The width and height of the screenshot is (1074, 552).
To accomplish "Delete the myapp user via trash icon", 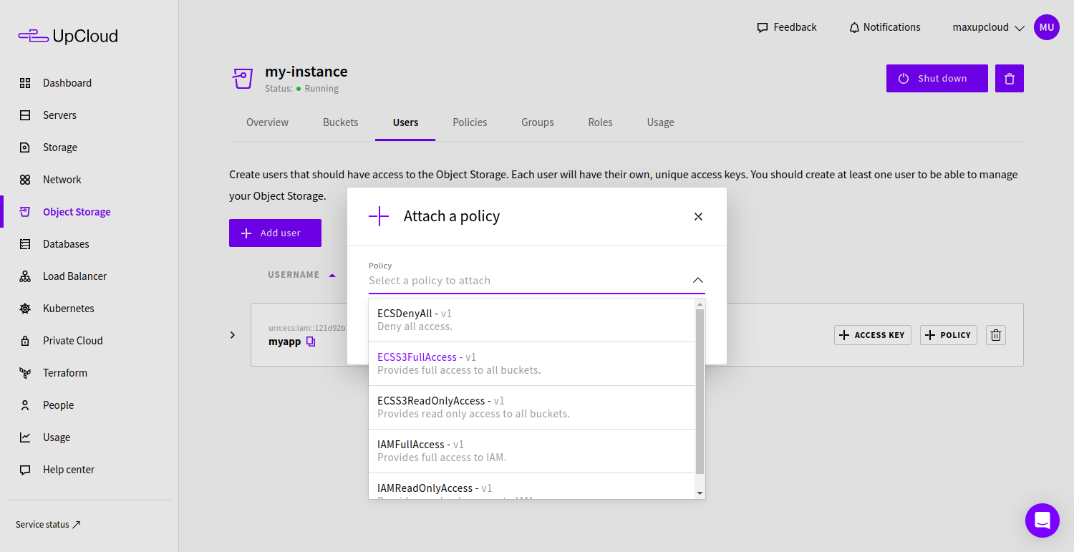I will (x=996, y=335).
